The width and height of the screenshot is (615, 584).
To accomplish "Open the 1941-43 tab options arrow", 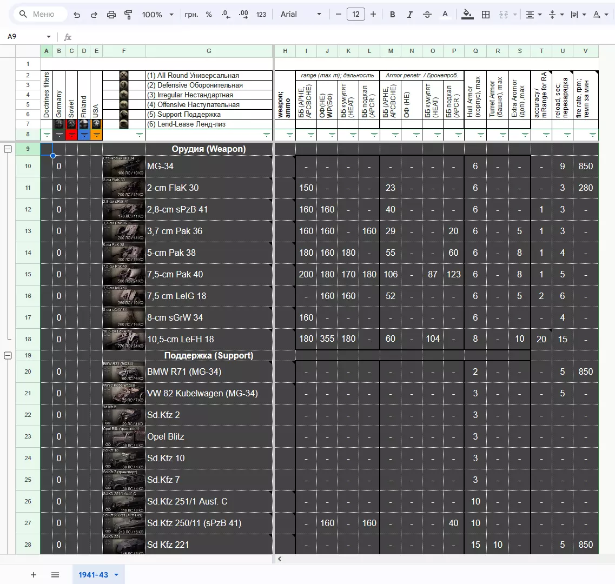I will coord(116,575).
